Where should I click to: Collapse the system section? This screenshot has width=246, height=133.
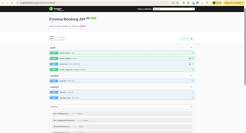[x=191, y=76]
